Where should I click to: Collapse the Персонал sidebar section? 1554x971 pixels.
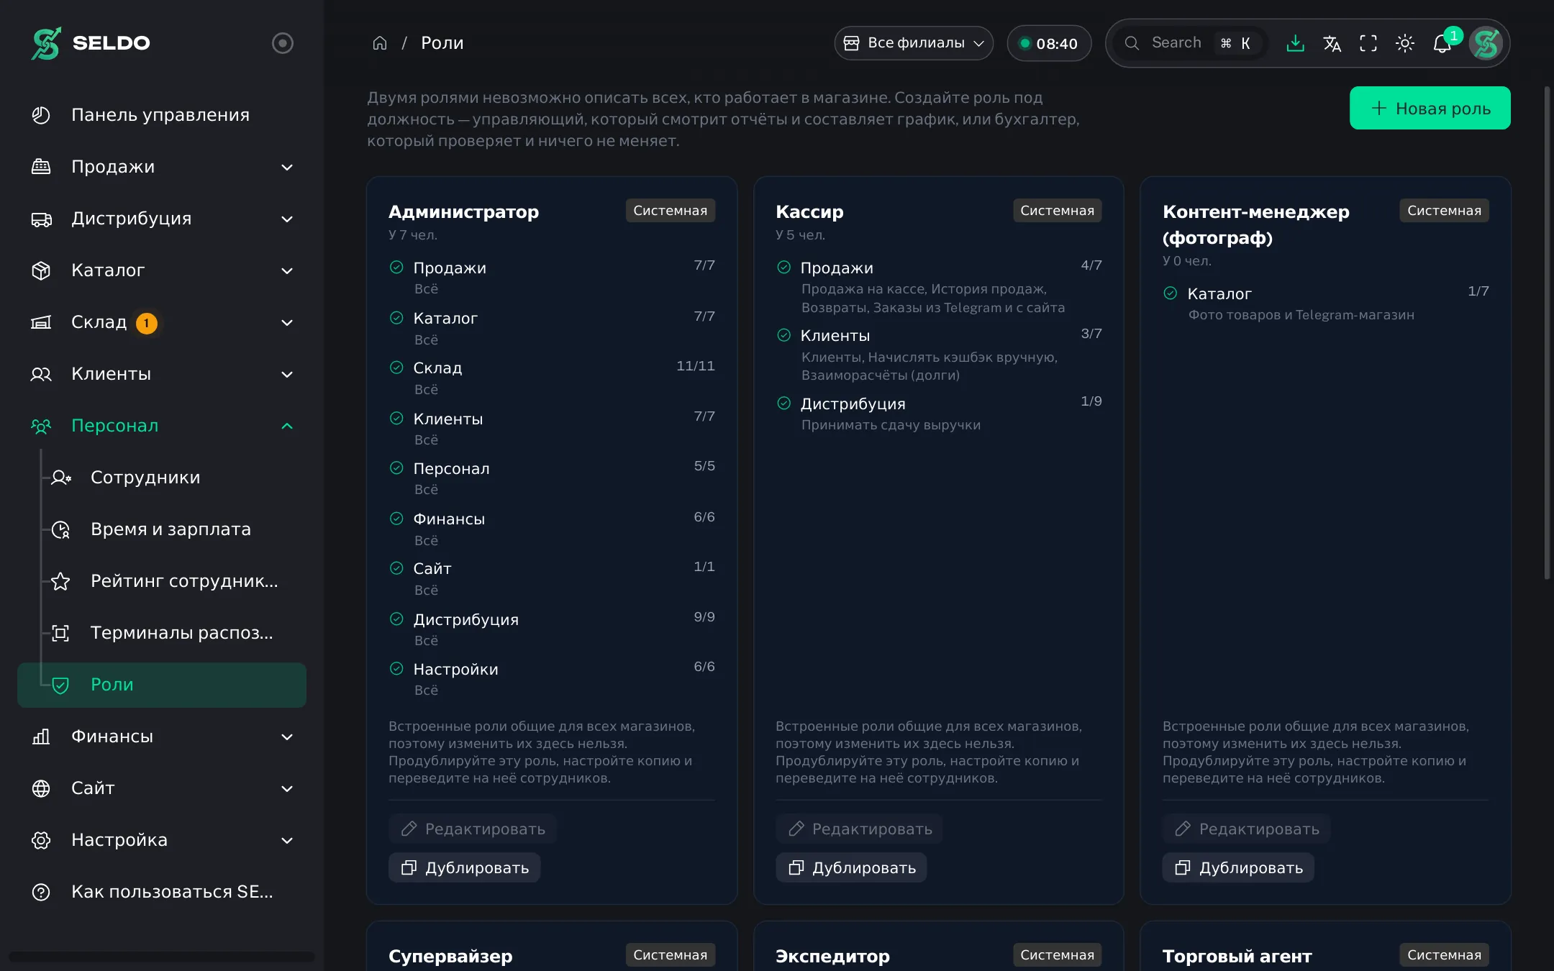pos(162,426)
